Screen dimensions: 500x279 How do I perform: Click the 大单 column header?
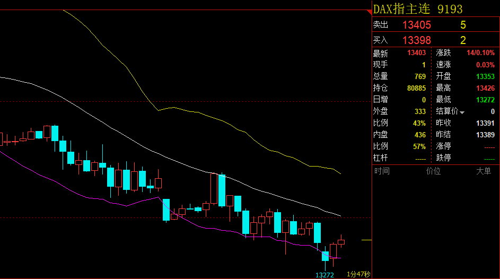click(484, 171)
